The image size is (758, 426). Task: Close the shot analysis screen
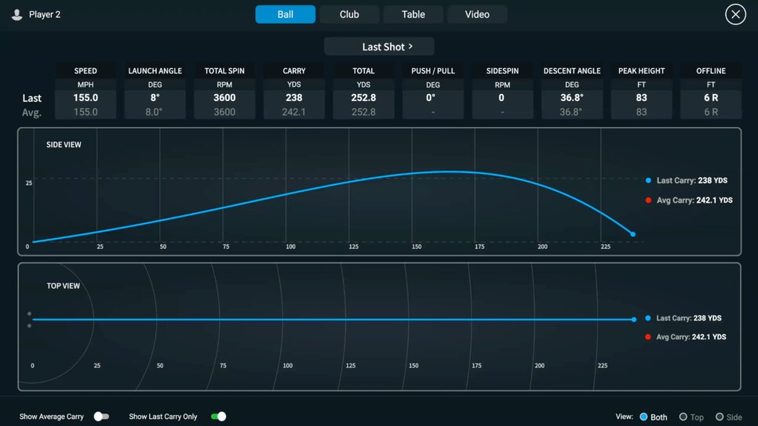(x=735, y=14)
